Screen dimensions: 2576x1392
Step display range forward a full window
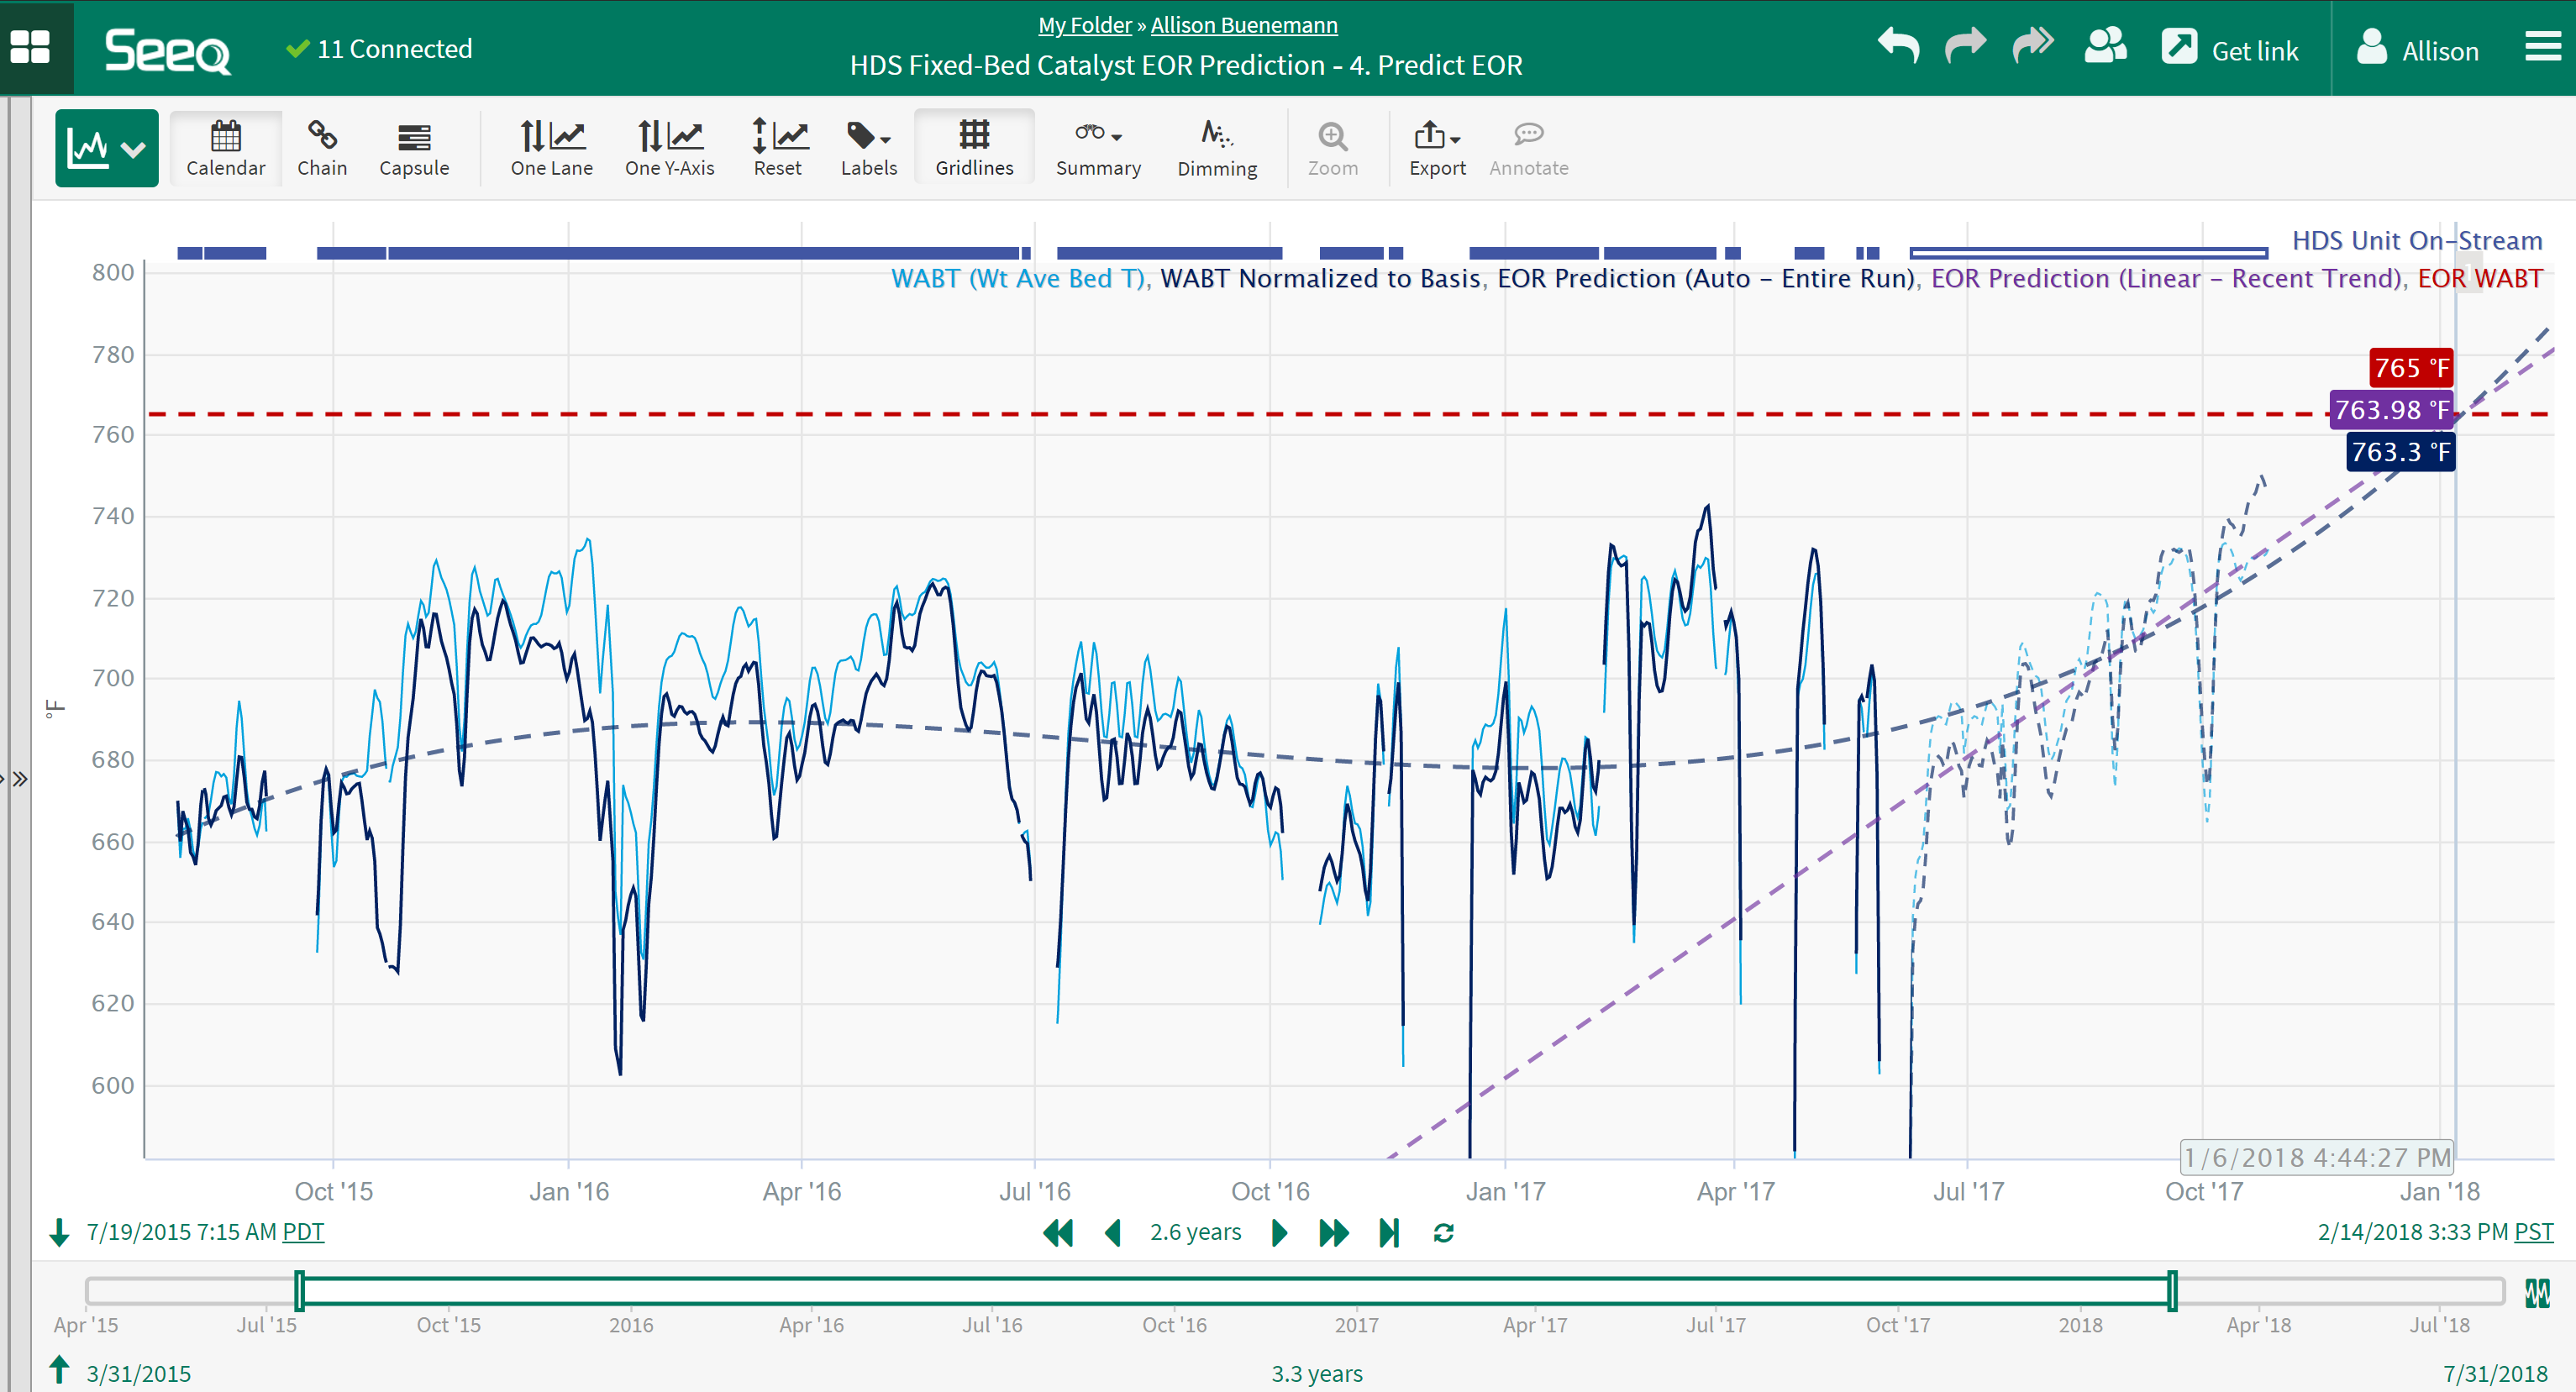click(x=1333, y=1232)
